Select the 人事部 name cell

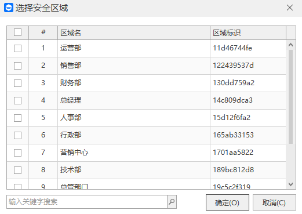(x=134, y=118)
